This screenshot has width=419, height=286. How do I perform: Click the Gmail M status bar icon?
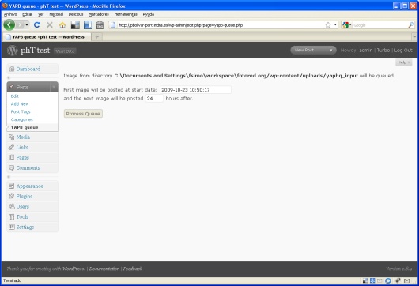coord(406,280)
